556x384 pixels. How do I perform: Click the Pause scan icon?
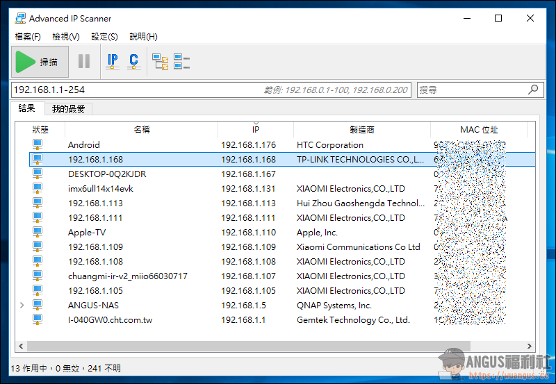(84, 62)
